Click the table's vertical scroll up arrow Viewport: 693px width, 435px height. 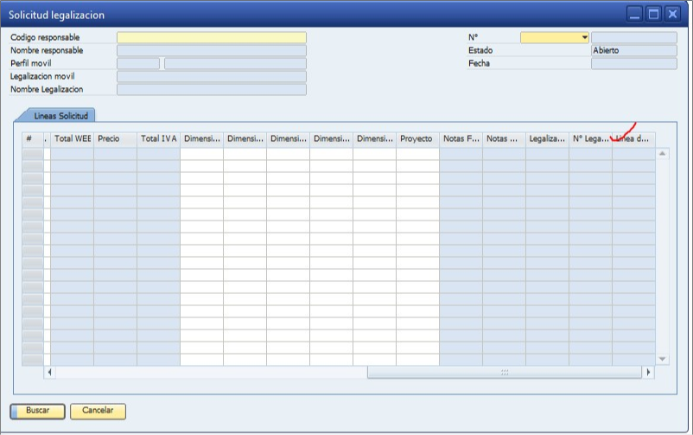pyautogui.click(x=663, y=153)
